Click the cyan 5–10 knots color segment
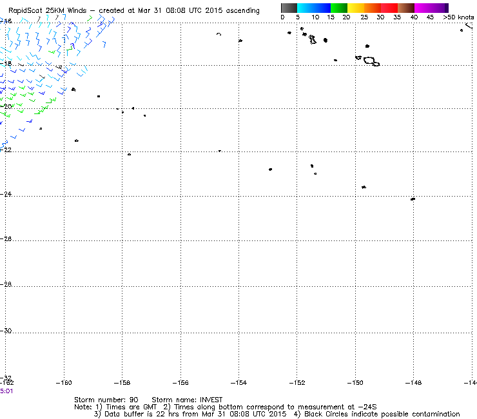 [x=306, y=8]
